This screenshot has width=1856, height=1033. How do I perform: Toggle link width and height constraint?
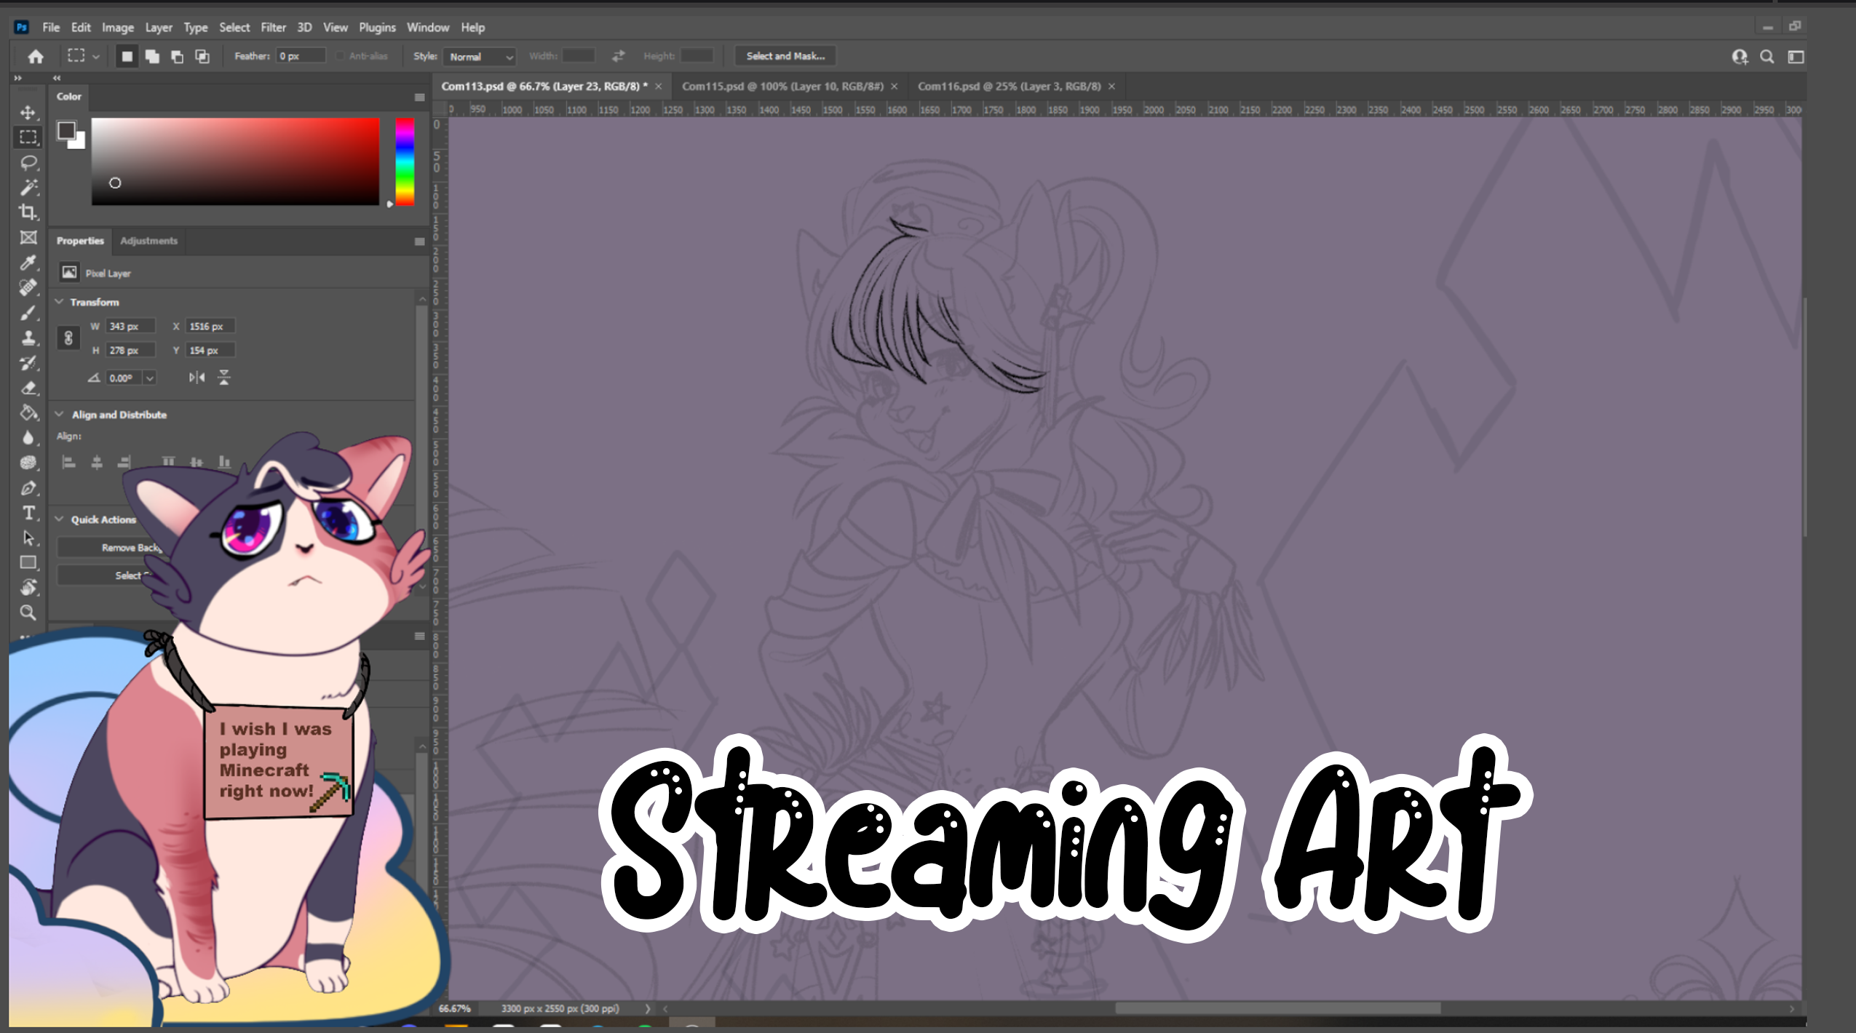[68, 338]
